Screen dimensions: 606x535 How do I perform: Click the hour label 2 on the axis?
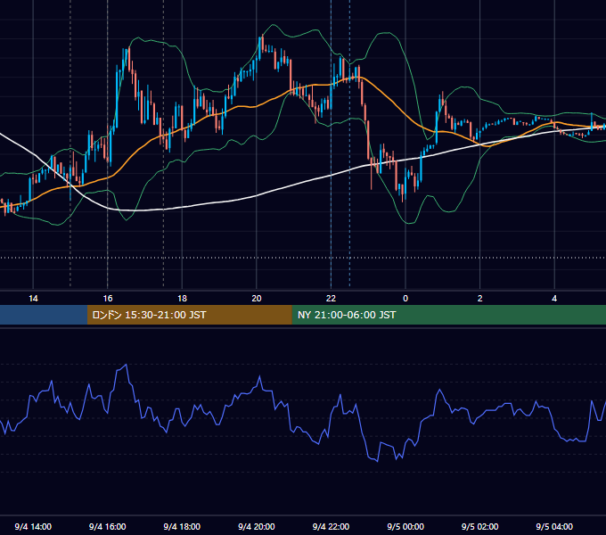(480, 299)
